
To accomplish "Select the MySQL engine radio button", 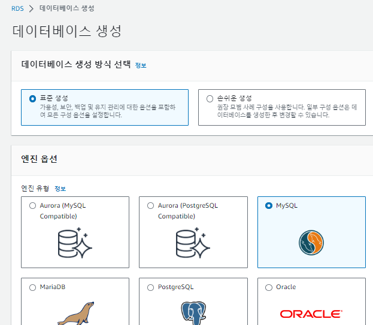I will pos(269,206).
